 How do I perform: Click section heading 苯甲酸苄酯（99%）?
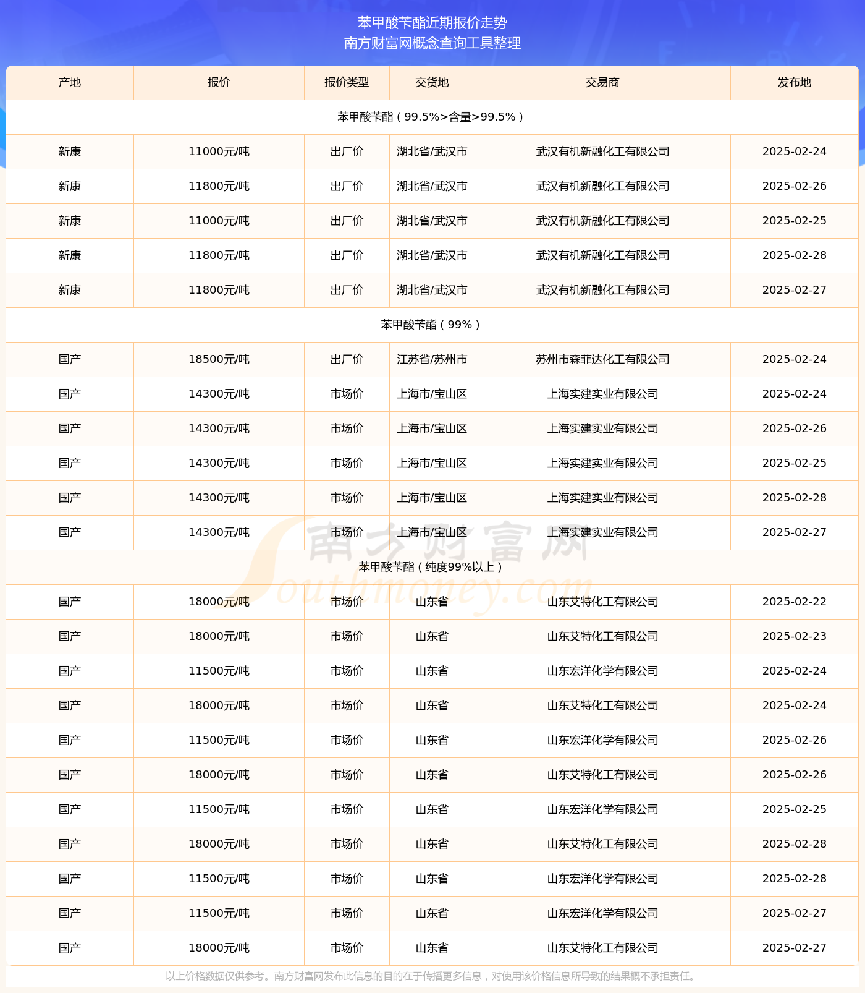[x=432, y=325]
